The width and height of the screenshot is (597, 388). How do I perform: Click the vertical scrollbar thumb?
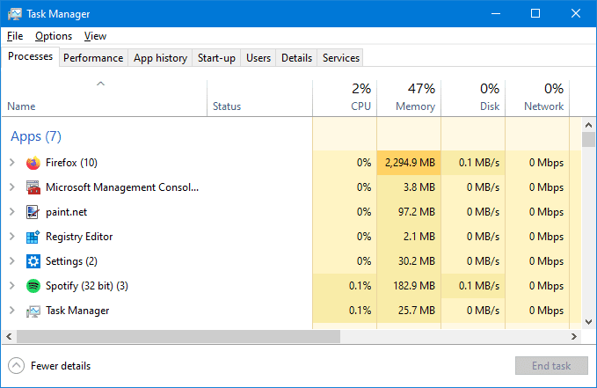click(x=588, y=139)
